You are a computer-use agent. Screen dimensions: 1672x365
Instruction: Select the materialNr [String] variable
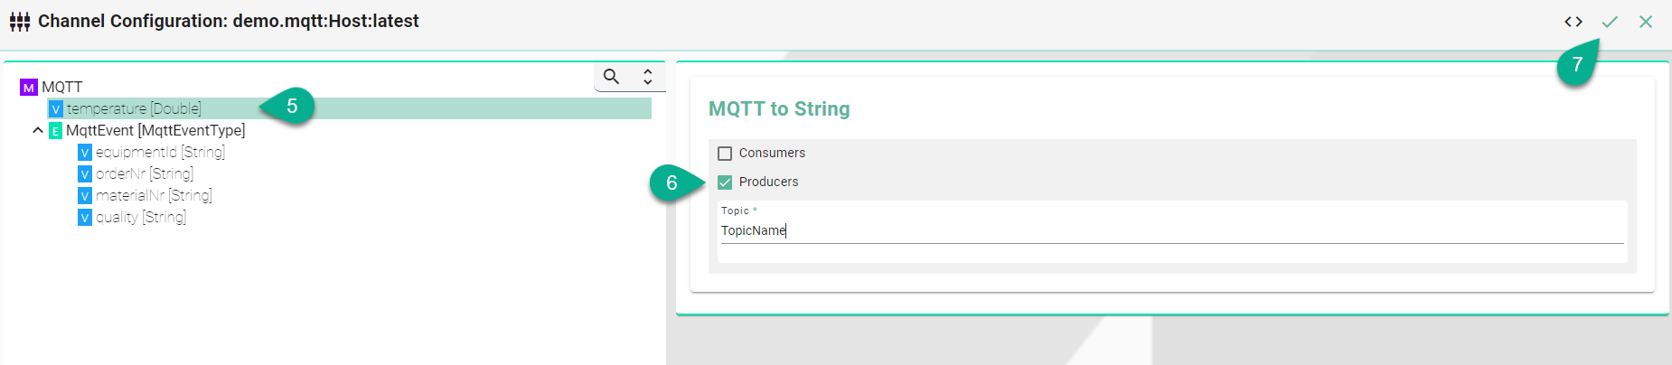point(154,196)
